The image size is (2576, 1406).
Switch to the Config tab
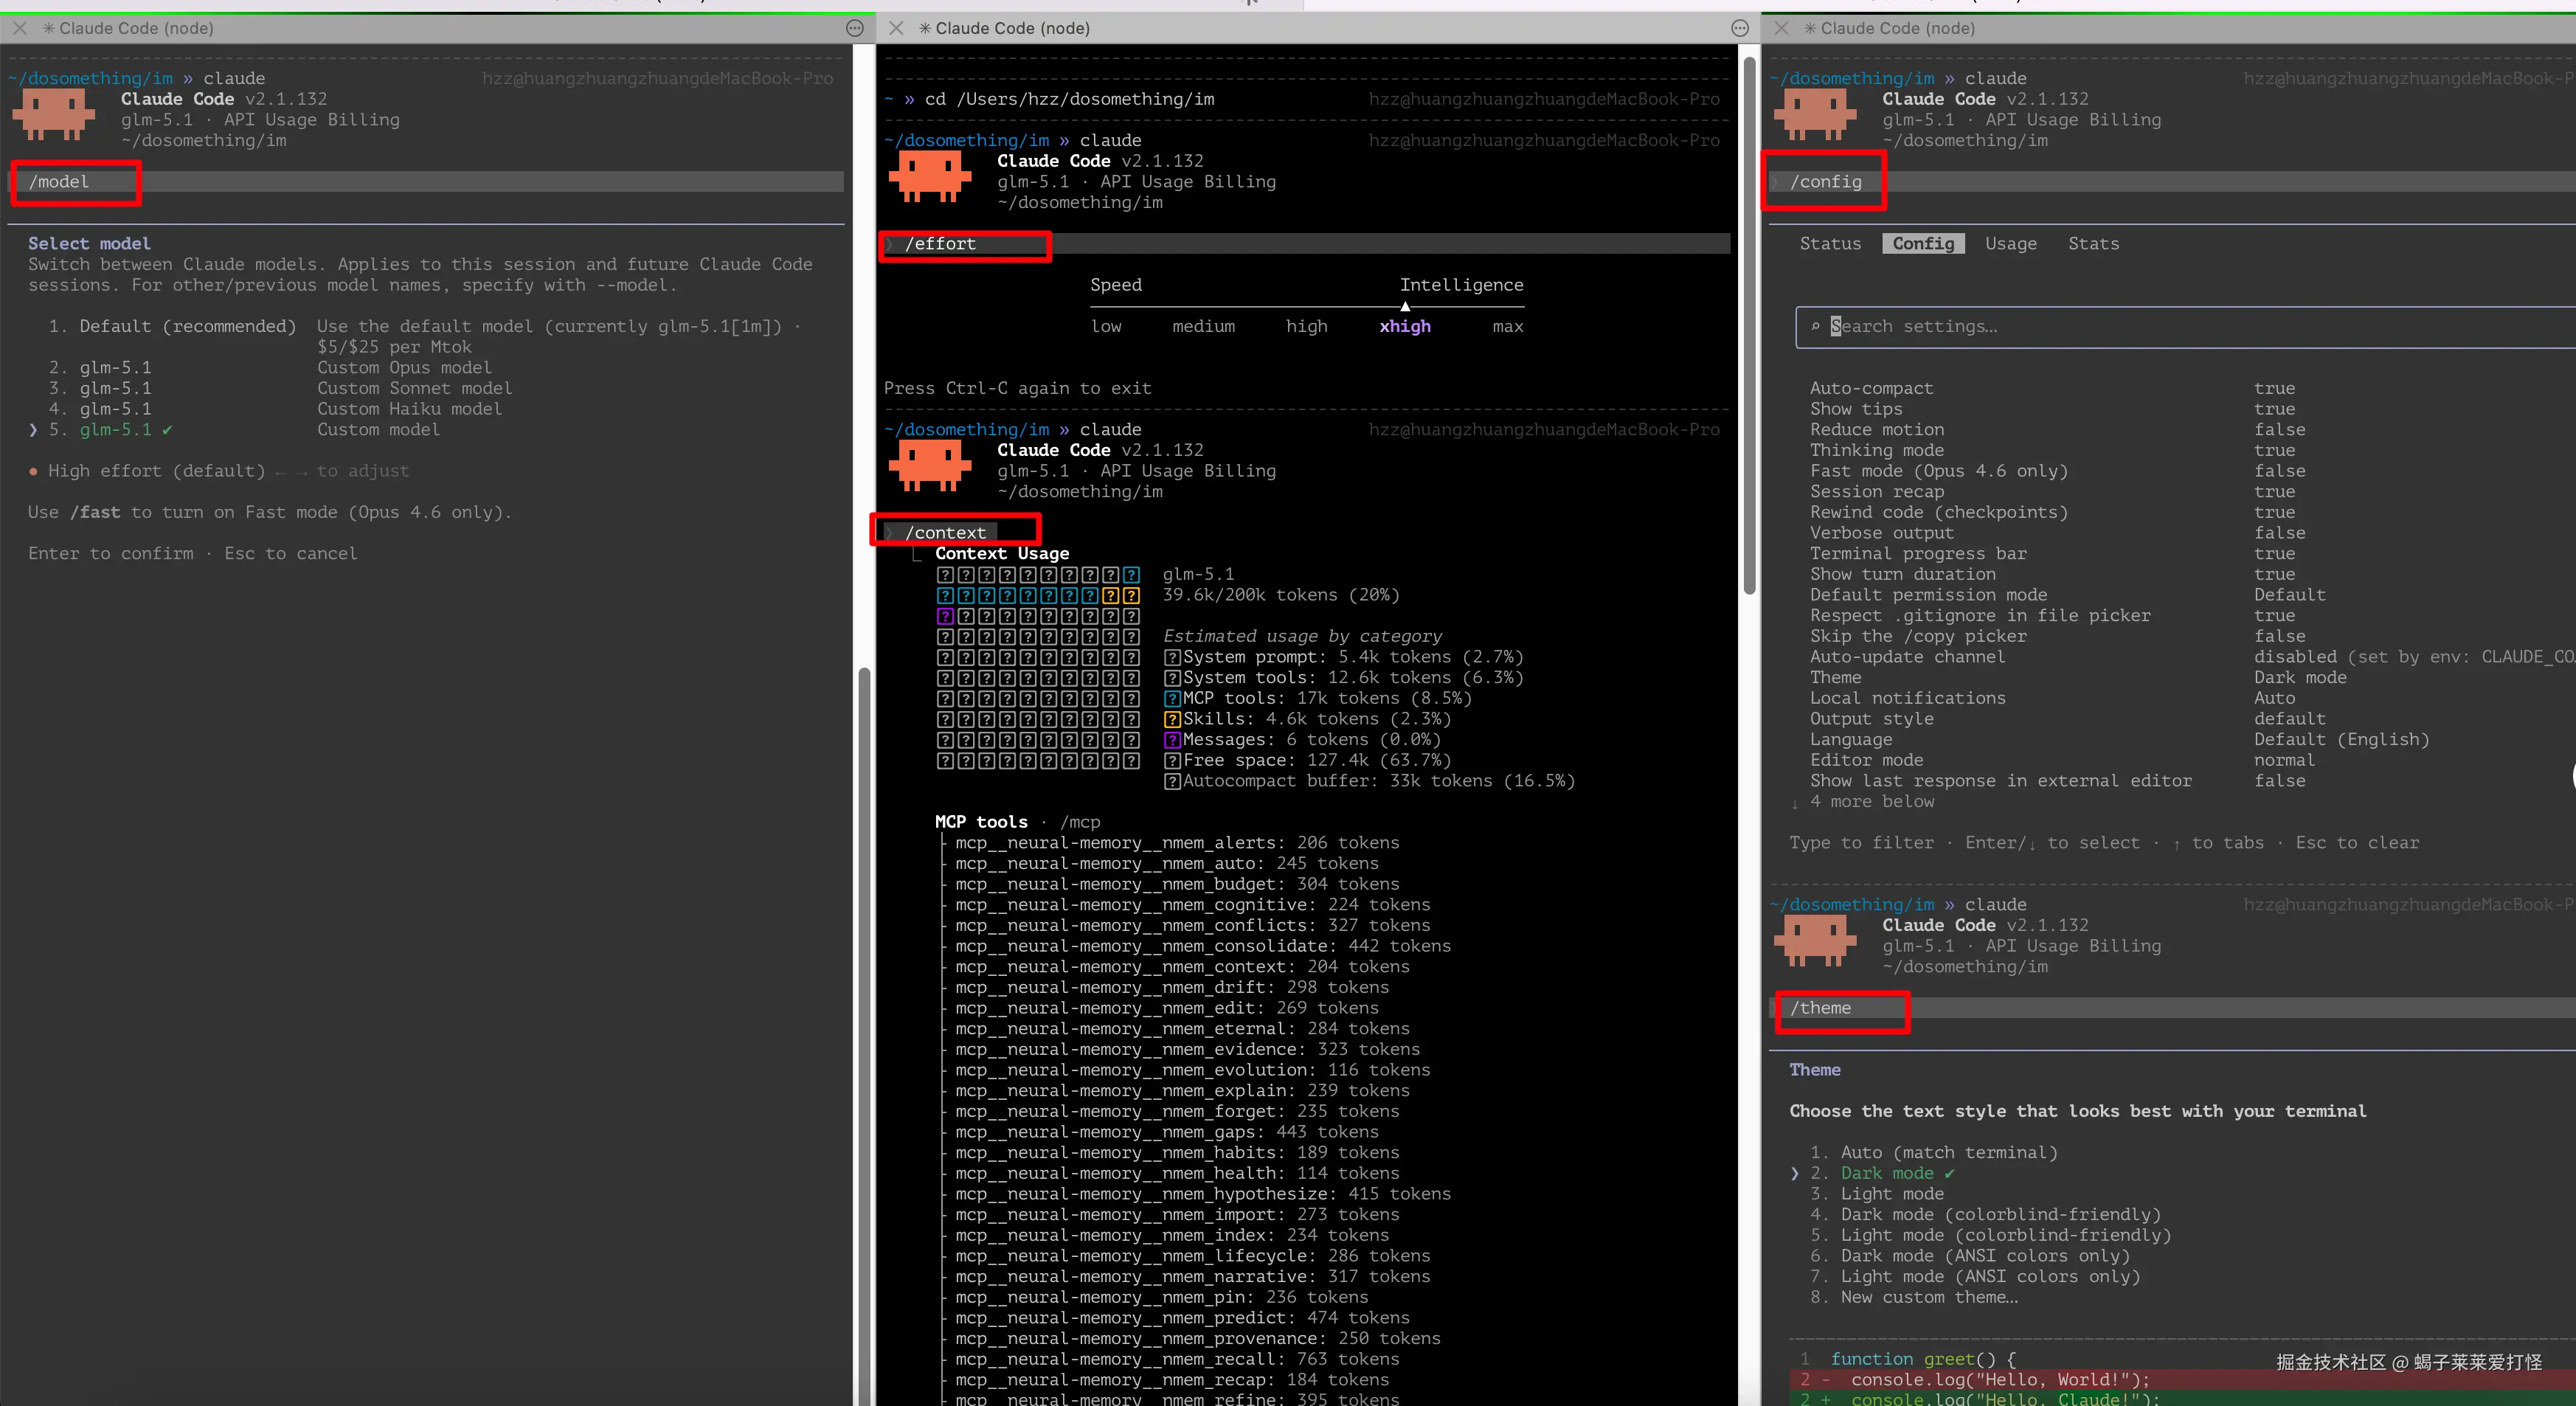1923,243
